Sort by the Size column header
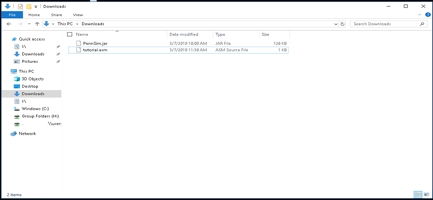 click(x=265, y=34)
